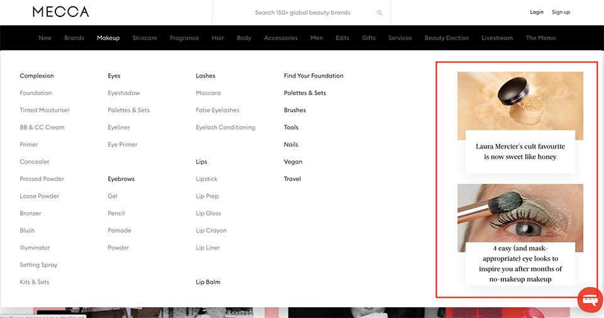Click the Sign up link

point(561,12)
